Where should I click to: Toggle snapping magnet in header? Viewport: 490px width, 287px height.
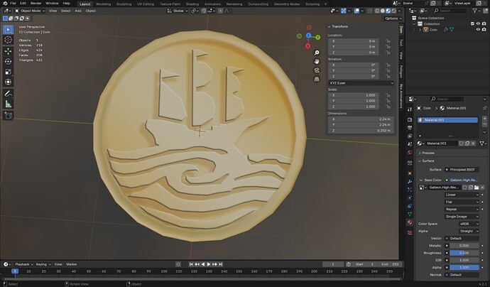tap(204, 11)
